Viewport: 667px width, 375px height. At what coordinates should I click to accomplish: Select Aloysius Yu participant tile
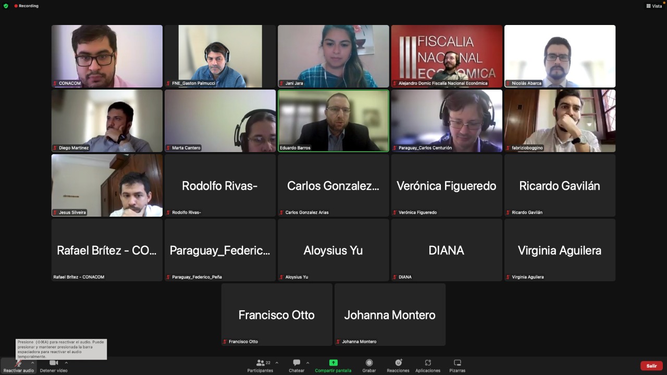click(333, 250)
